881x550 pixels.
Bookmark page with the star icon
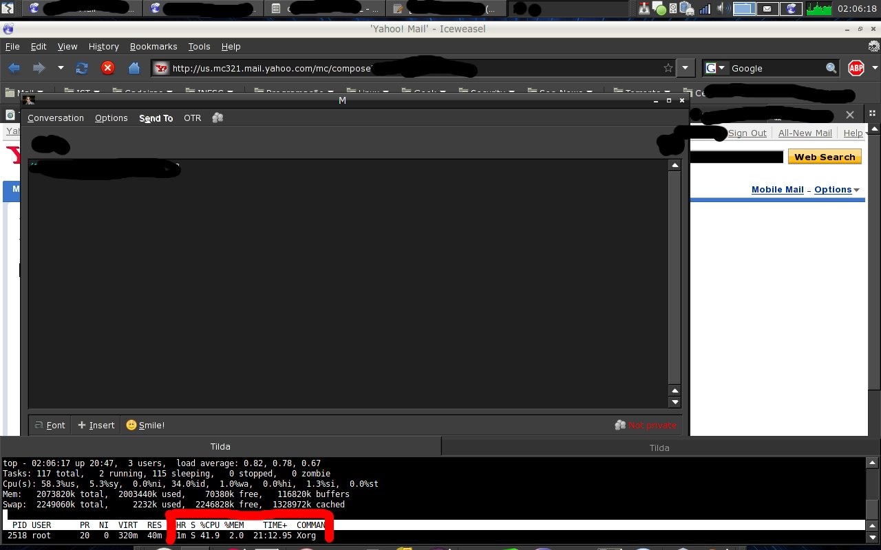668,68
